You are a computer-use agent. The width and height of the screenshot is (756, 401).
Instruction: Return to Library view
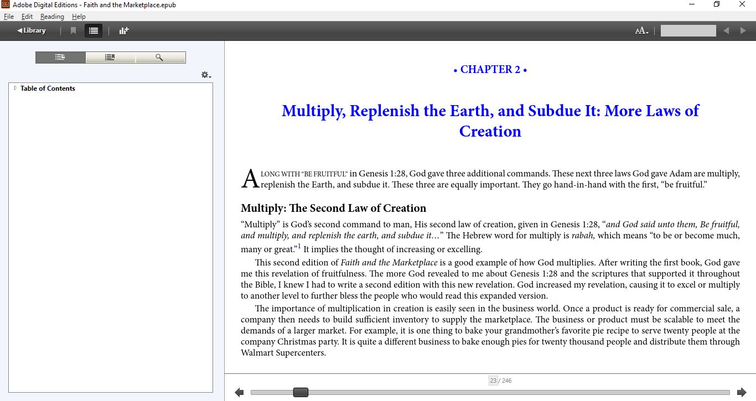click(32, 31)
